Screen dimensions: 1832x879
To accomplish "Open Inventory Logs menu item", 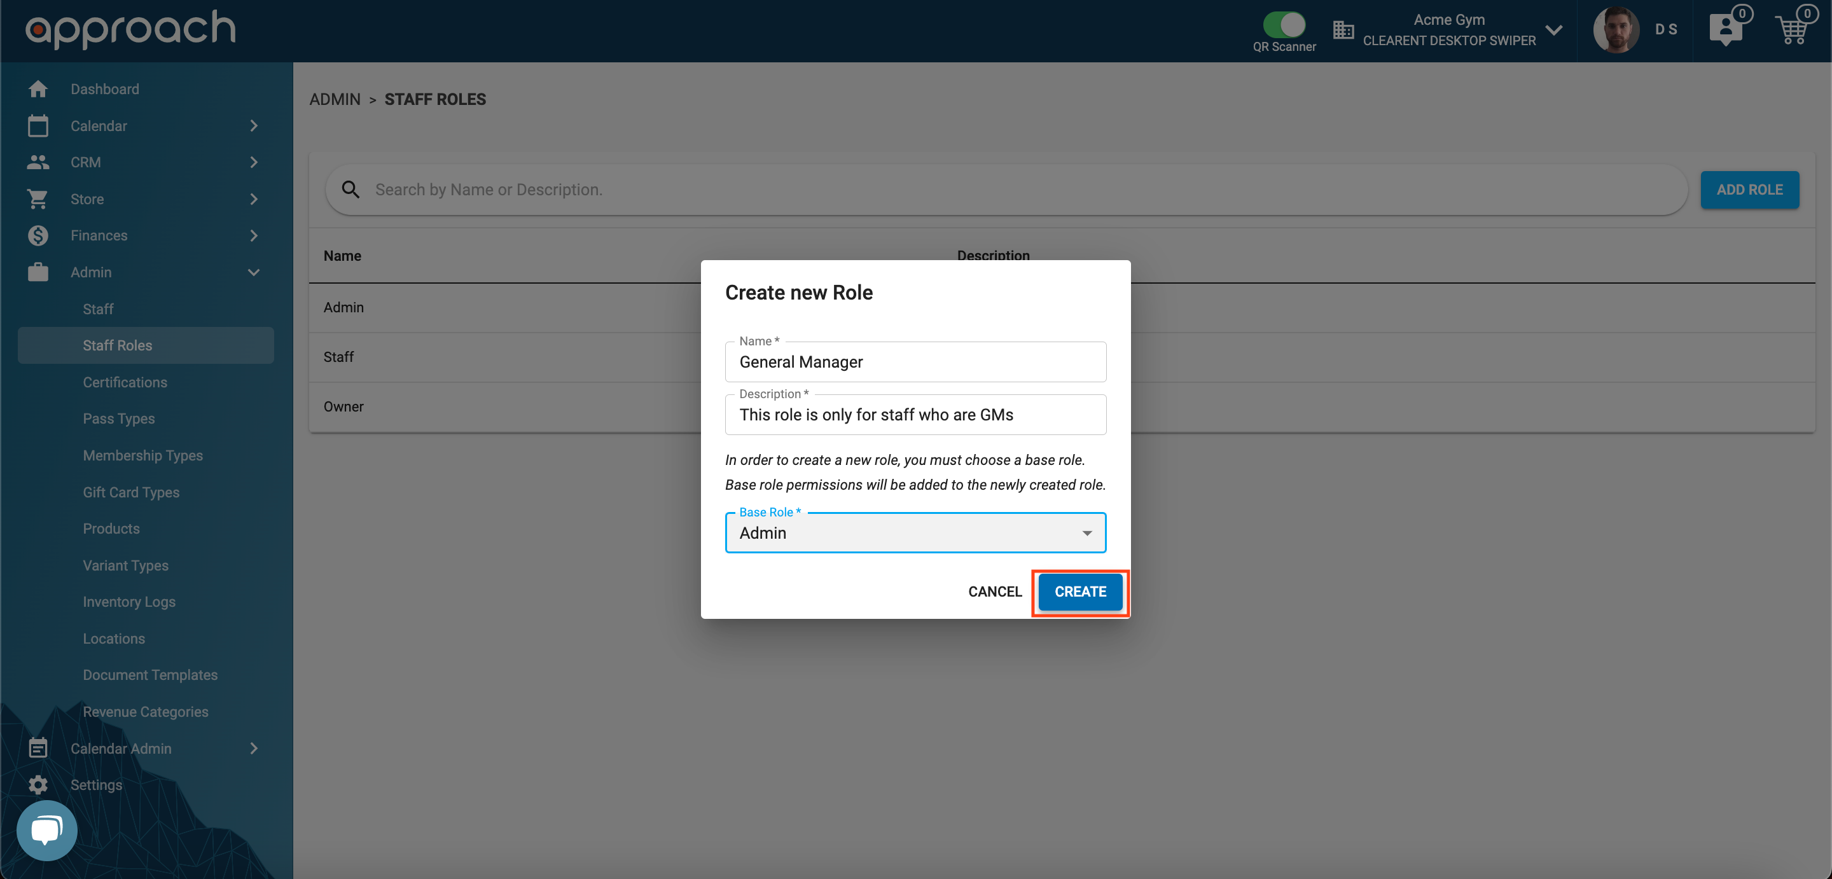I will [129, 602].
